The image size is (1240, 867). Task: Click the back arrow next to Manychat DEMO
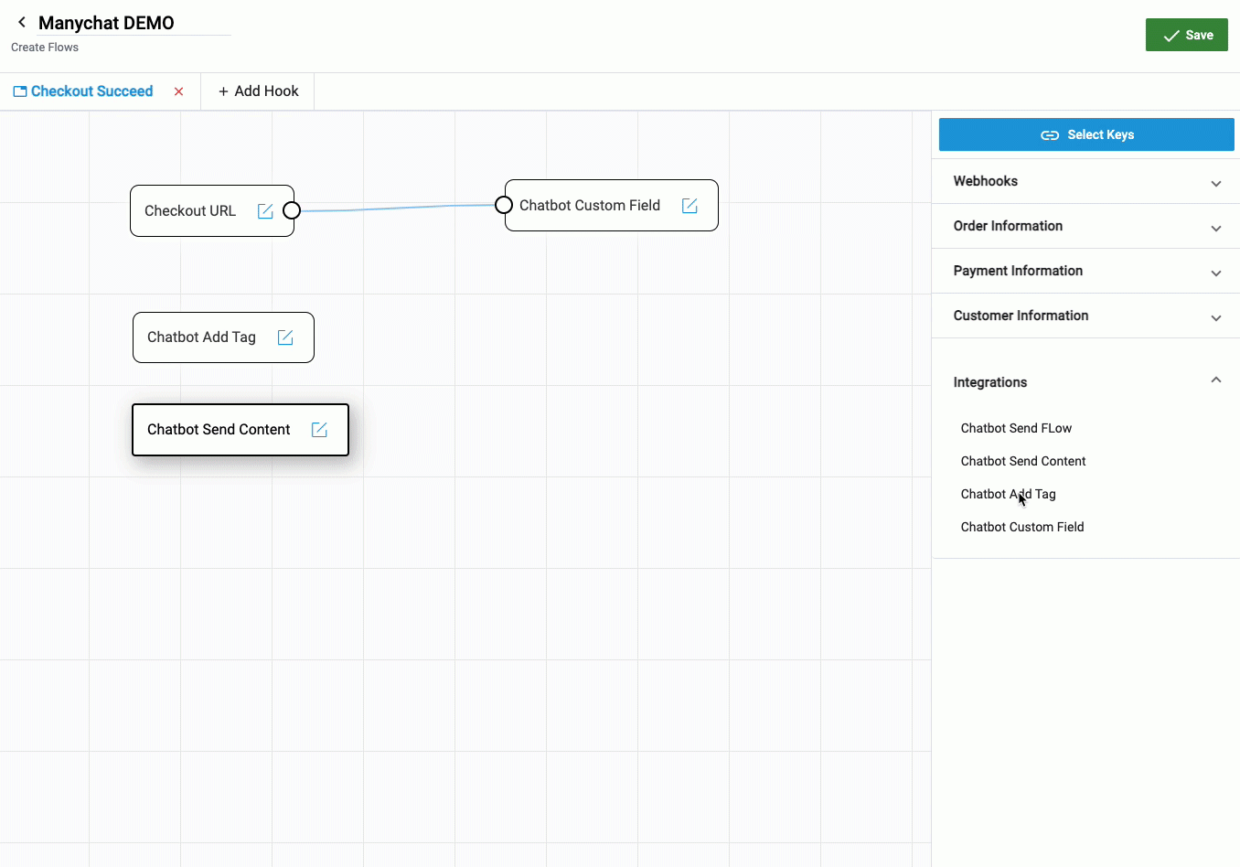(22, 22)
